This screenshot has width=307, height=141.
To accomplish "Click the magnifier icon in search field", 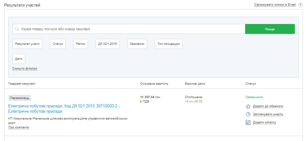I will tap(17, 29).
